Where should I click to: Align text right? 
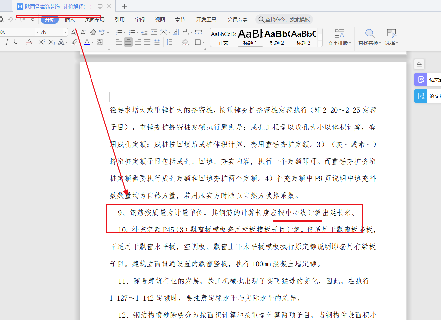pyautogui.click(x=138, y=42)
